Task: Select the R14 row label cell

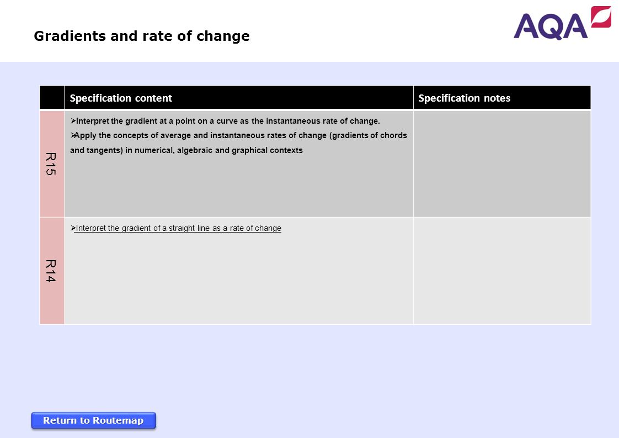Action: pos(52,271)
